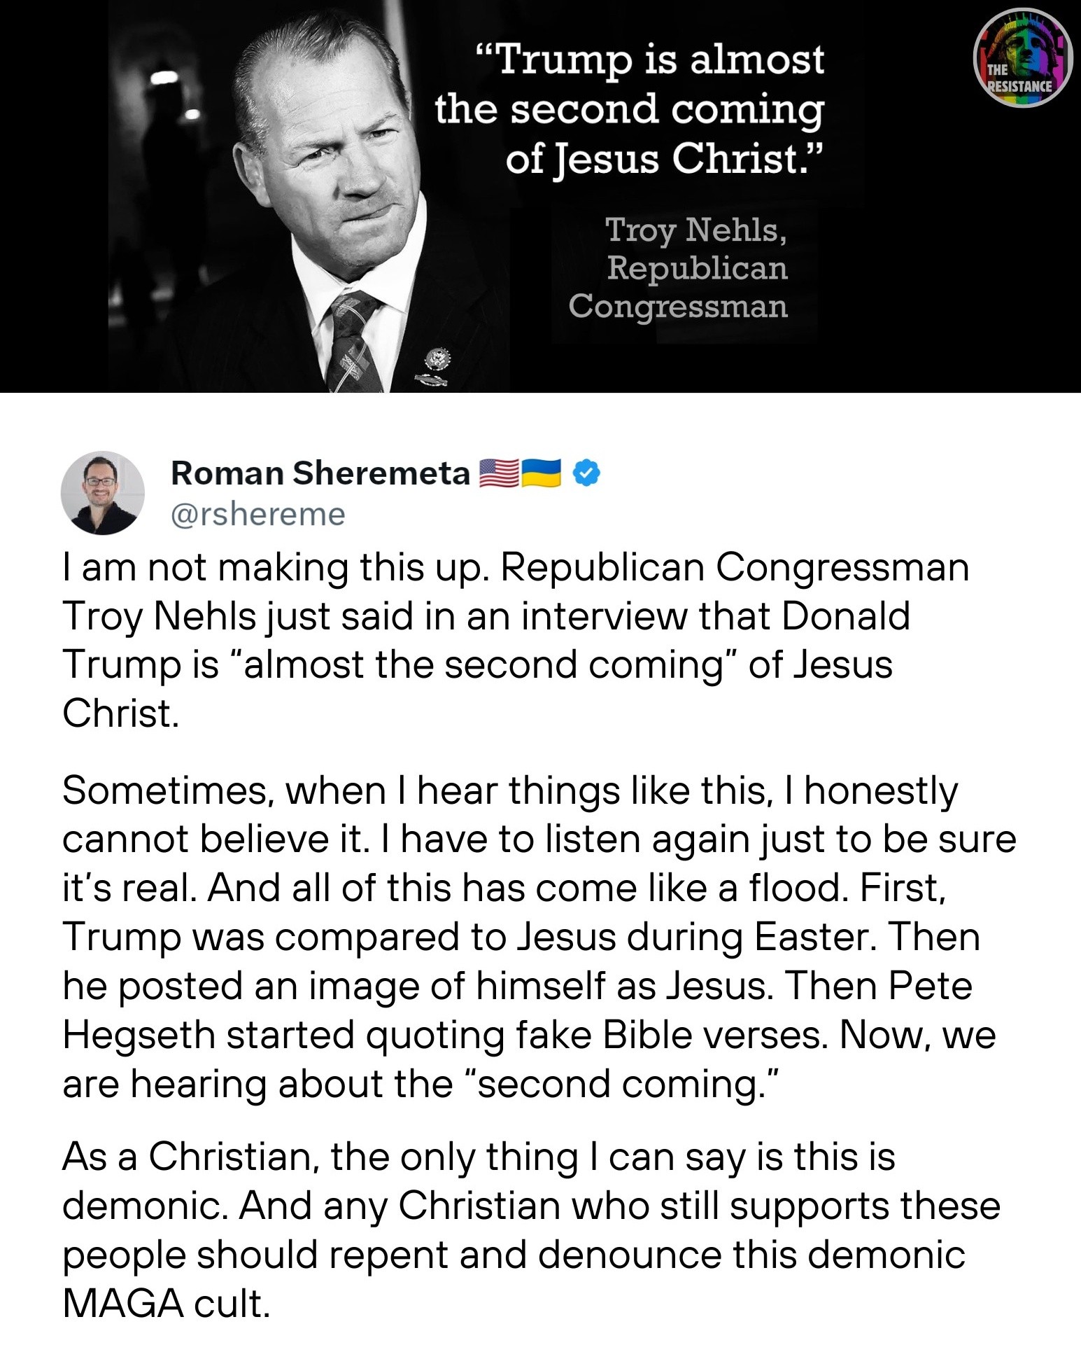Click the Ukrainian flag emoji
Screen dimensions: 1081x1352
click(x=542, y=473)
